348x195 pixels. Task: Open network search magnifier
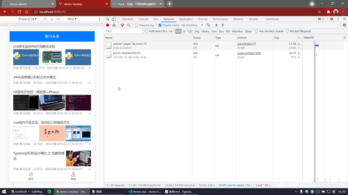click(x=129, y=25)
